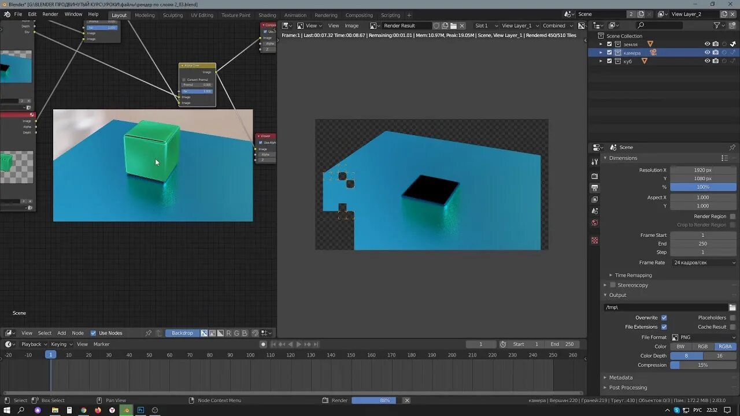Cancel the render with the X icon
This screenshot has height=416, width=740.
[x=406, y=400]
